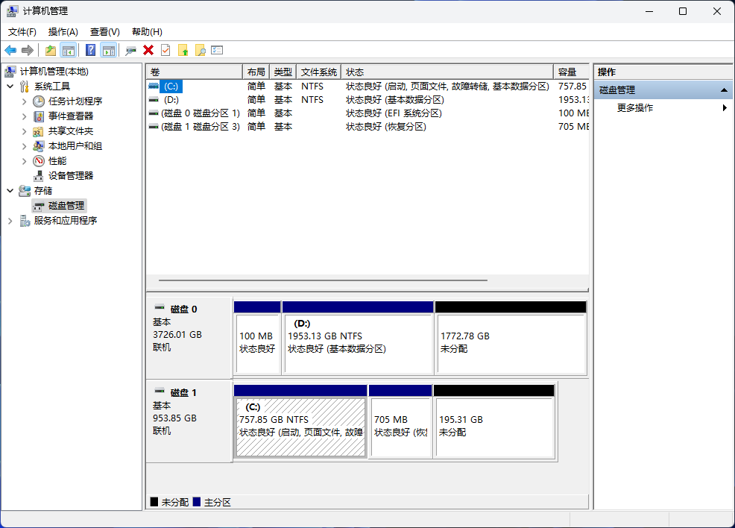Click the magnifier search folder icon

tap(200, 50)
